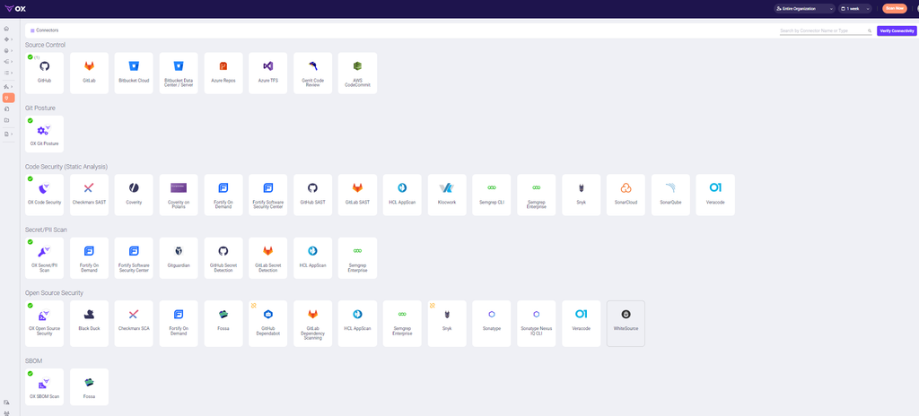
Task: Open the Coverity on Polaris connector
Action: click(179, 195)
